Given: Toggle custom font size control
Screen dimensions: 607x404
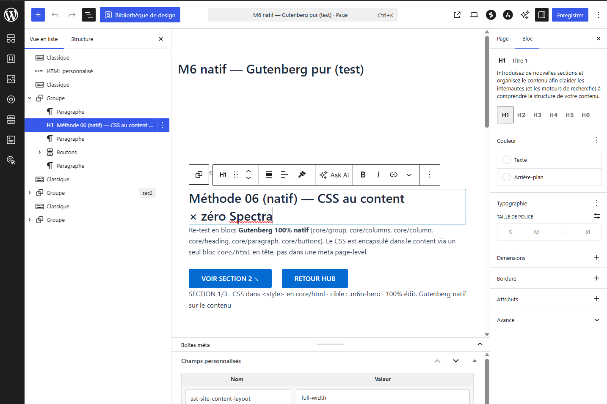Looking at the screenshot, I should tap(597, 216).
